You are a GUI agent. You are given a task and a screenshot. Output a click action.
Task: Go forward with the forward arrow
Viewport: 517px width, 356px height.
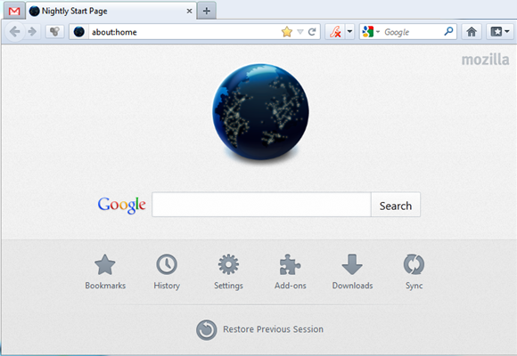tap(32, 32)
